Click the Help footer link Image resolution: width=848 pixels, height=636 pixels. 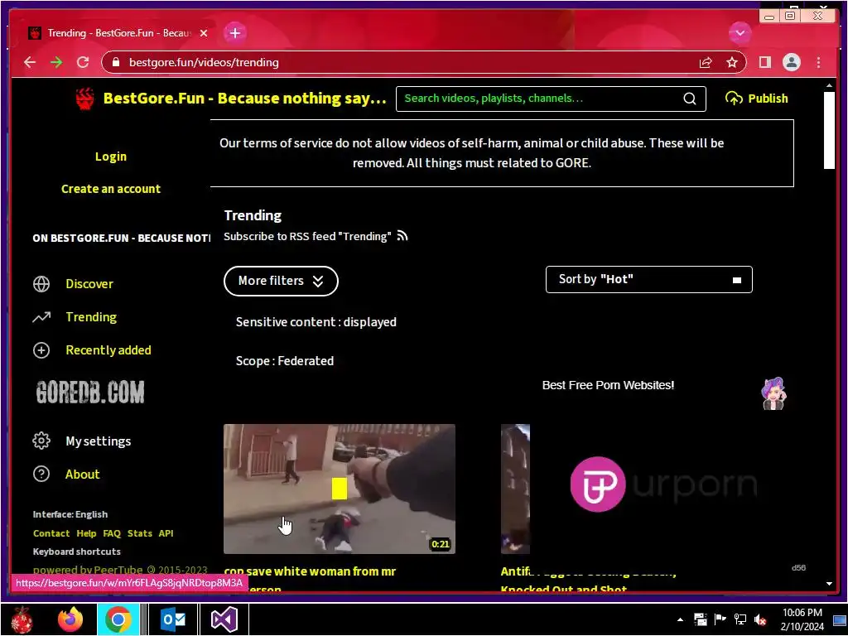tap(86, 533)
